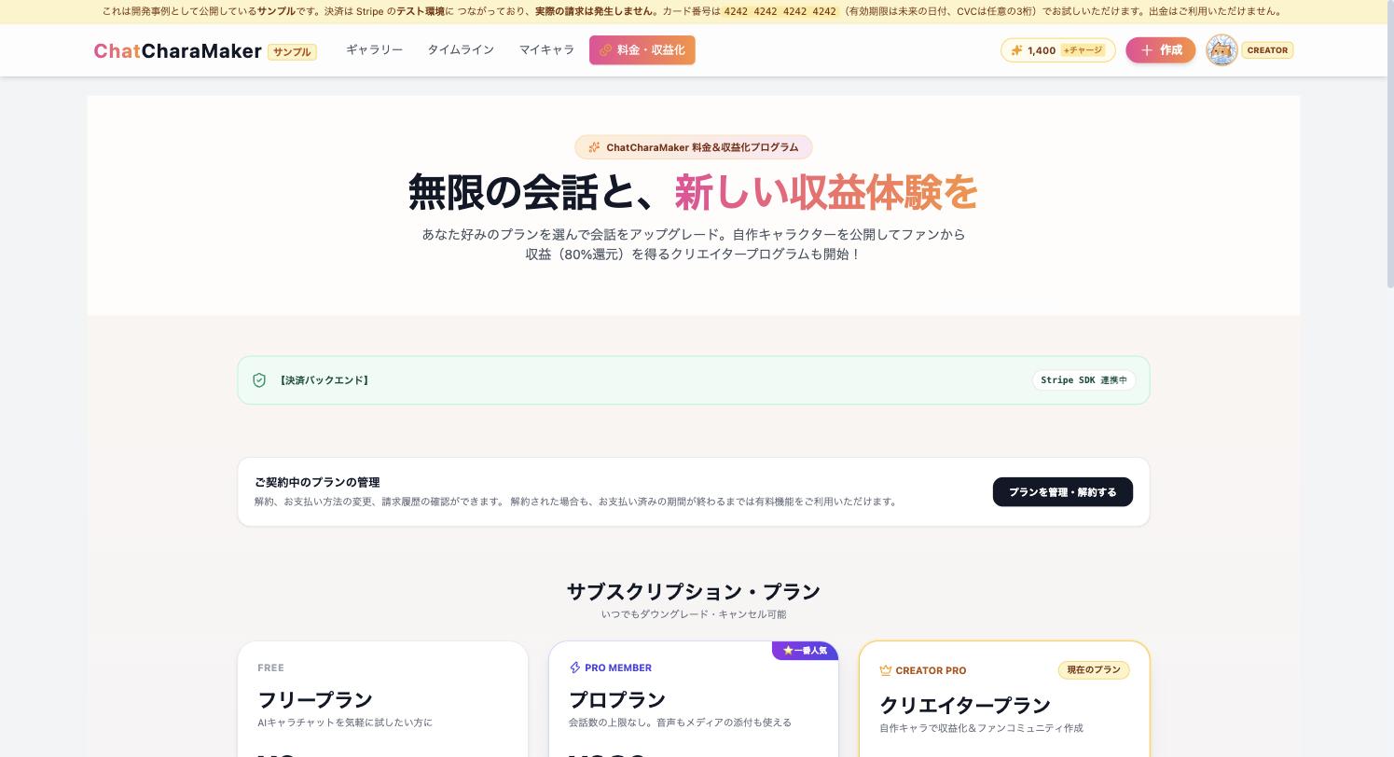The height and width of the screenshot is (757, 1394).
Task: Click the Stripe SDK 連携中 status chip
Action: point(1083,380)
